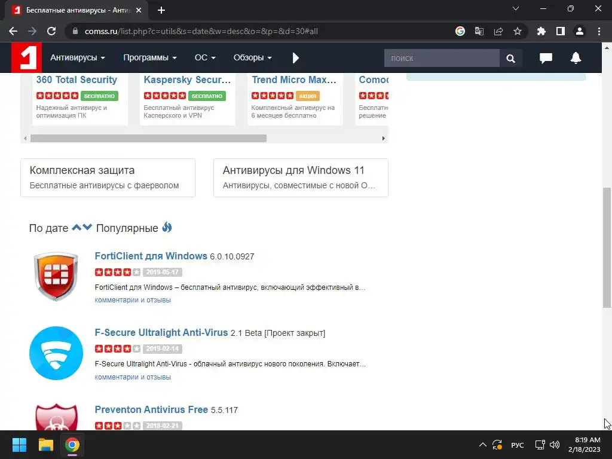
Task: Click the page vertical scrollbar thumb
Action: (x=607, y=247)
